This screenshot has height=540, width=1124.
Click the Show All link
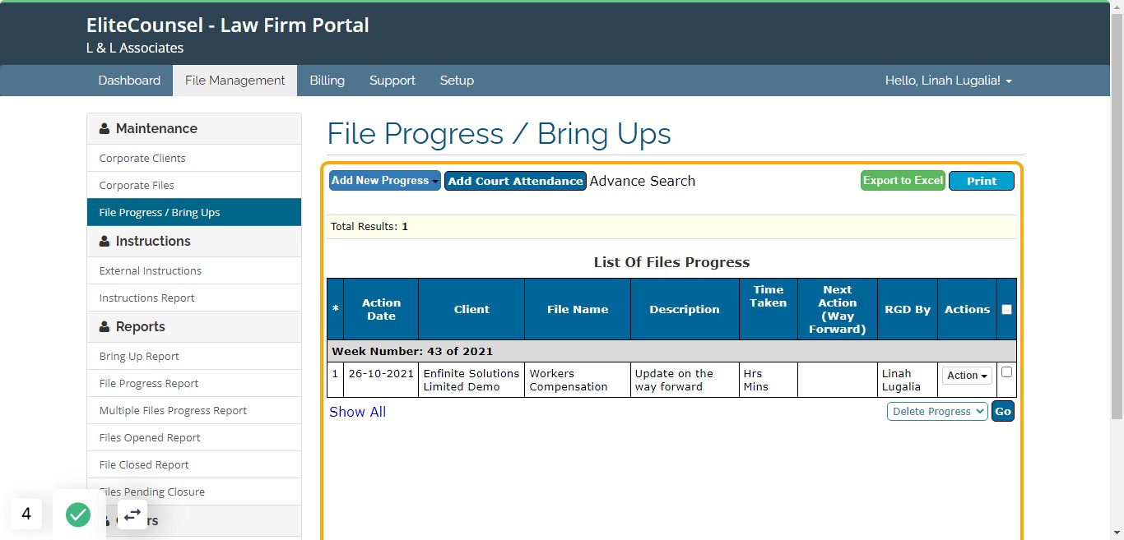(x=357, y=412)
